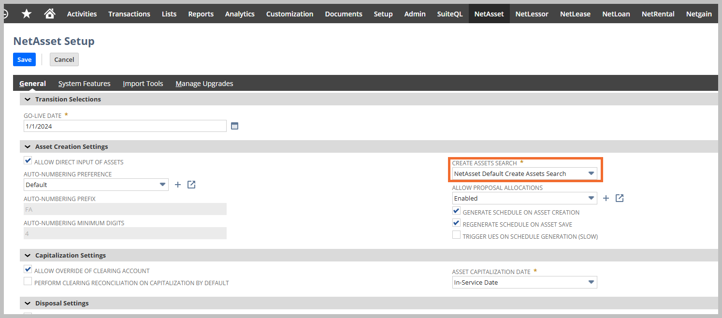Open Allow Proposal Allocations record in new window

[620, 198]
